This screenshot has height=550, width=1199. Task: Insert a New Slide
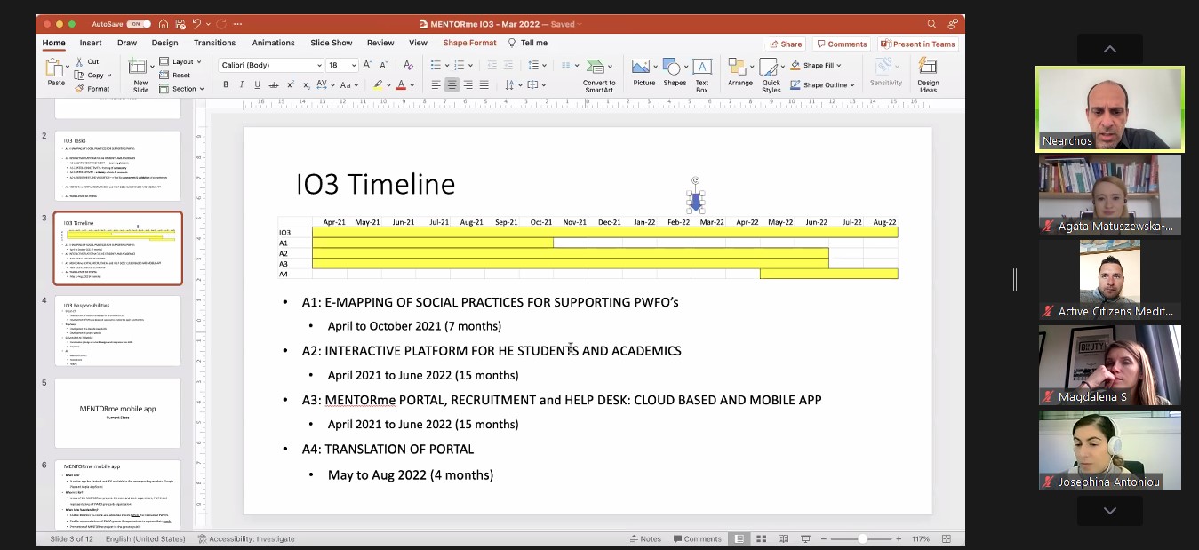point(140,75)
